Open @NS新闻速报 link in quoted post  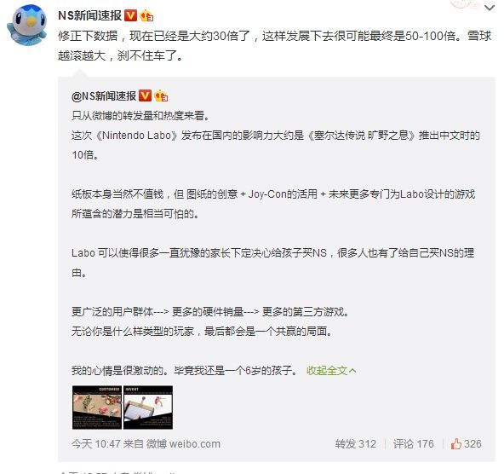pyautogui.click(x=104, y=95)
